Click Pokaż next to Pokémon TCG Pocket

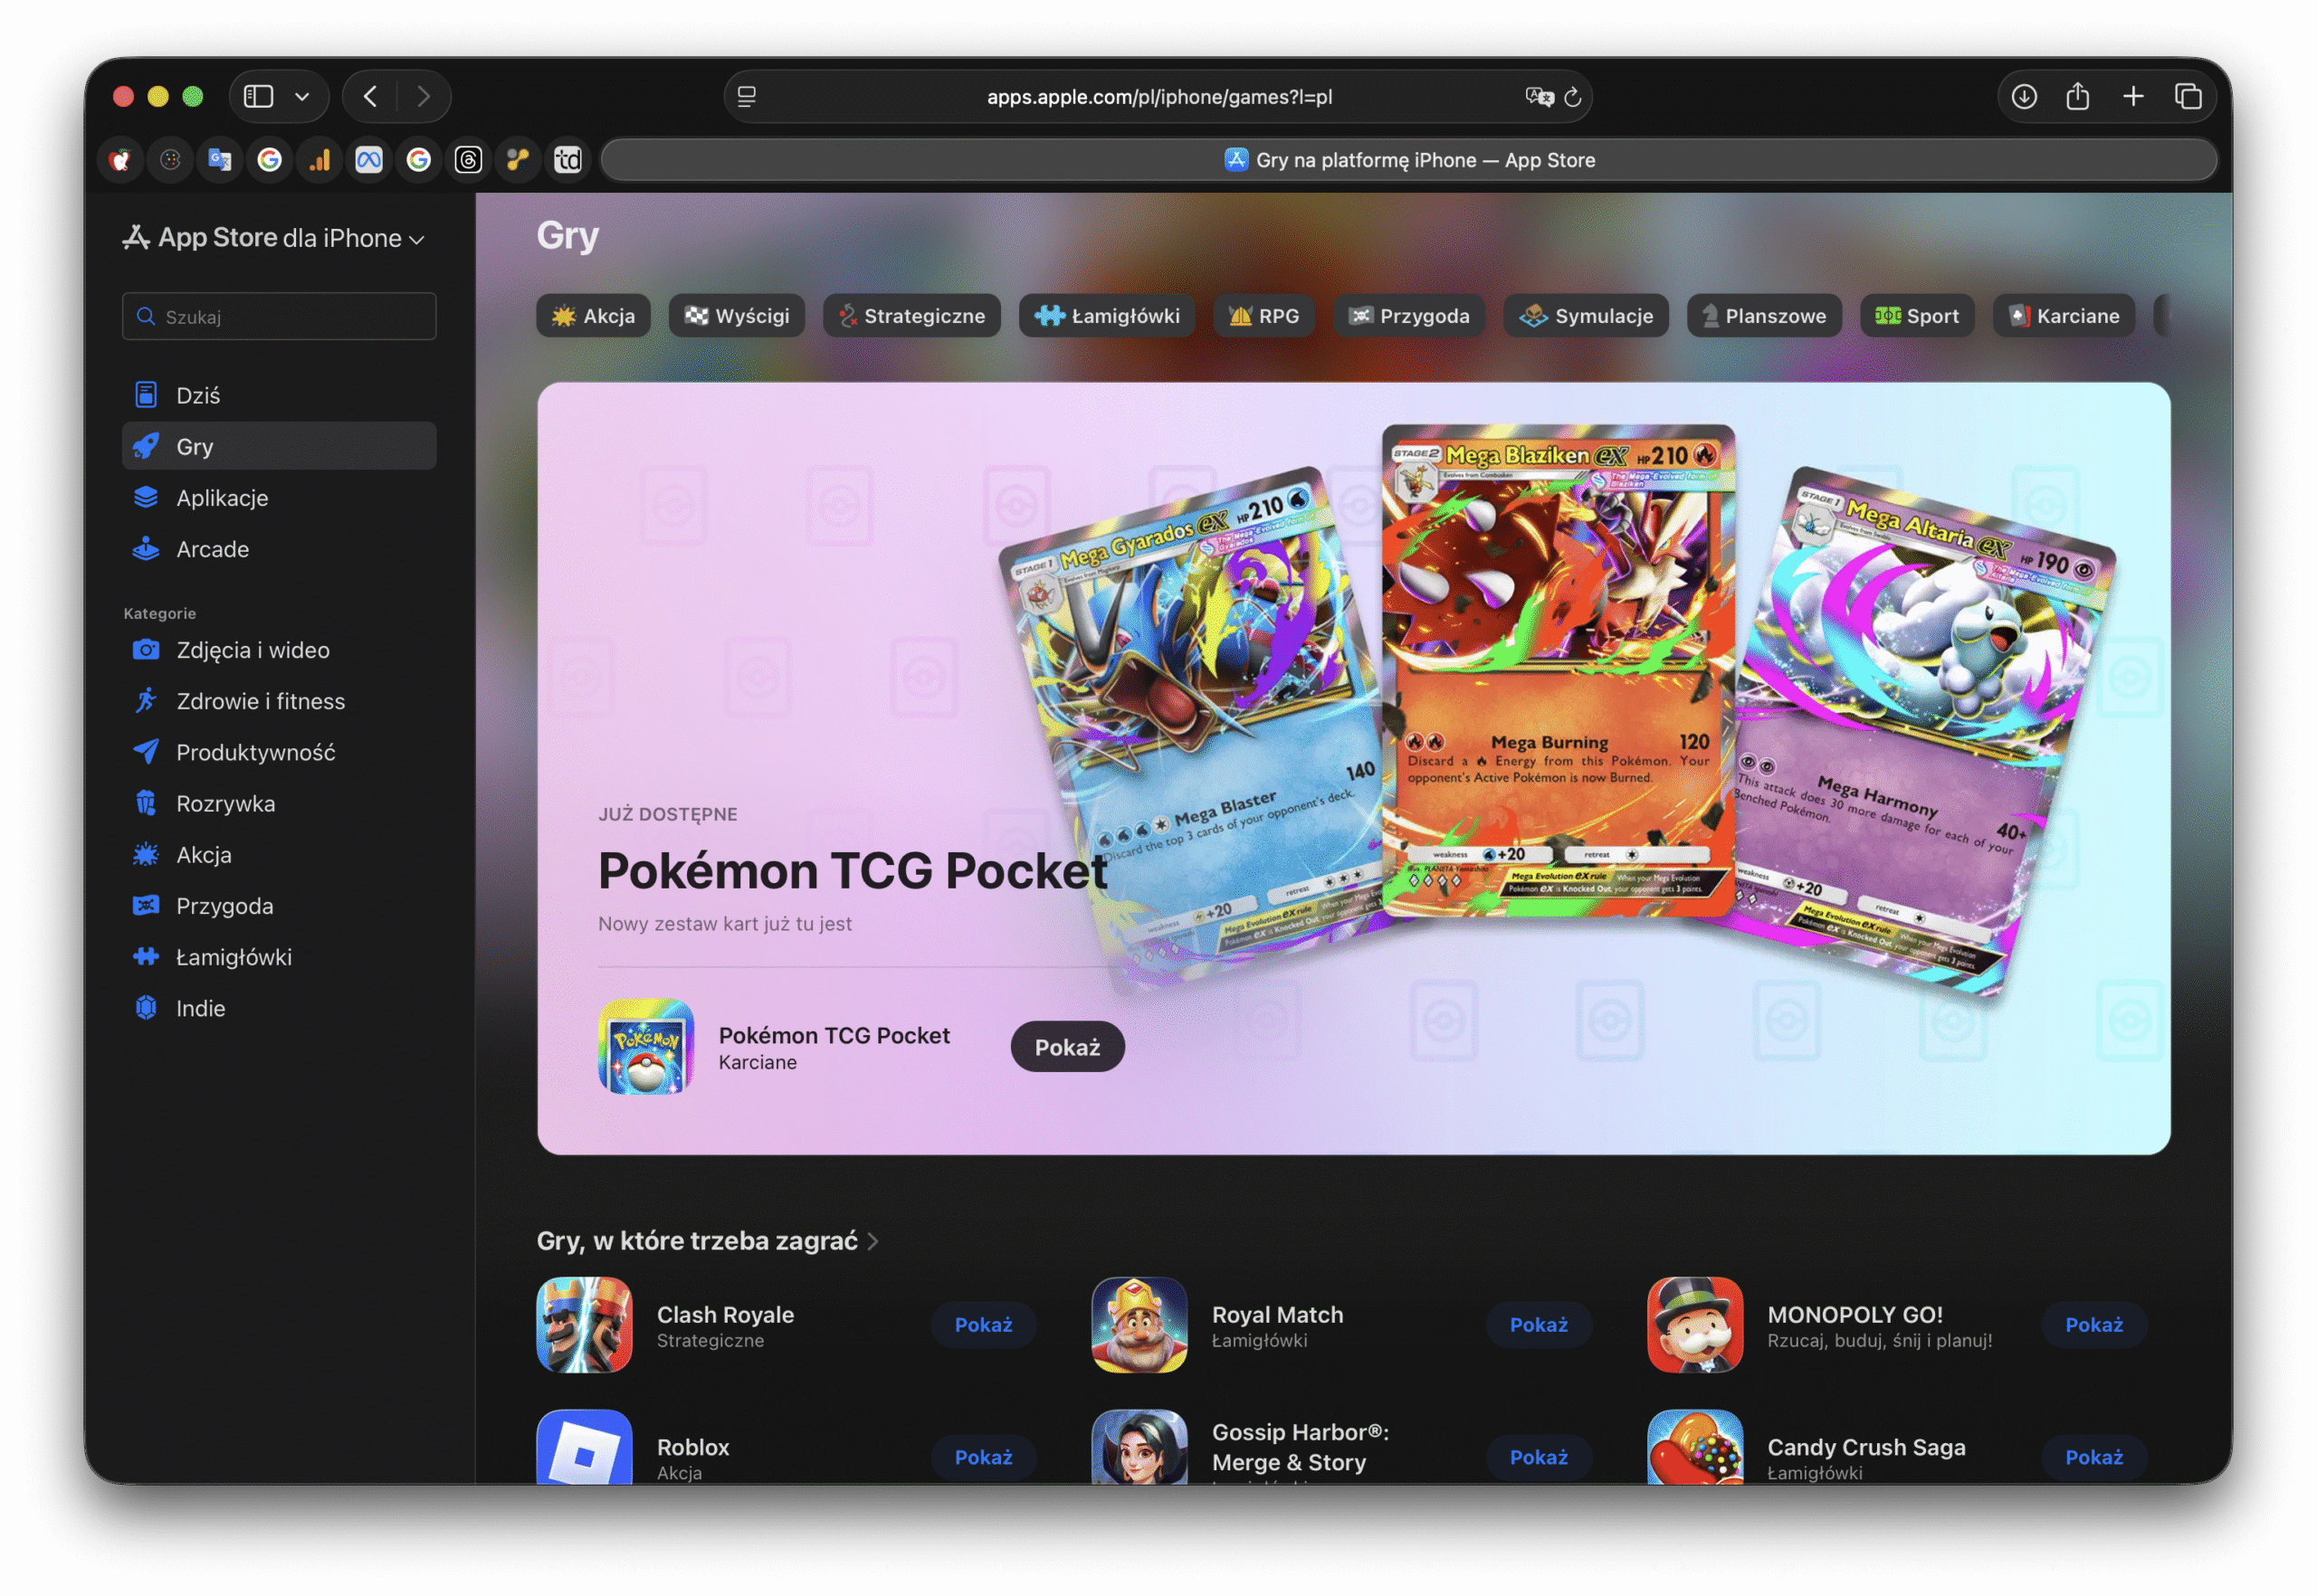click(1066, 1046)
